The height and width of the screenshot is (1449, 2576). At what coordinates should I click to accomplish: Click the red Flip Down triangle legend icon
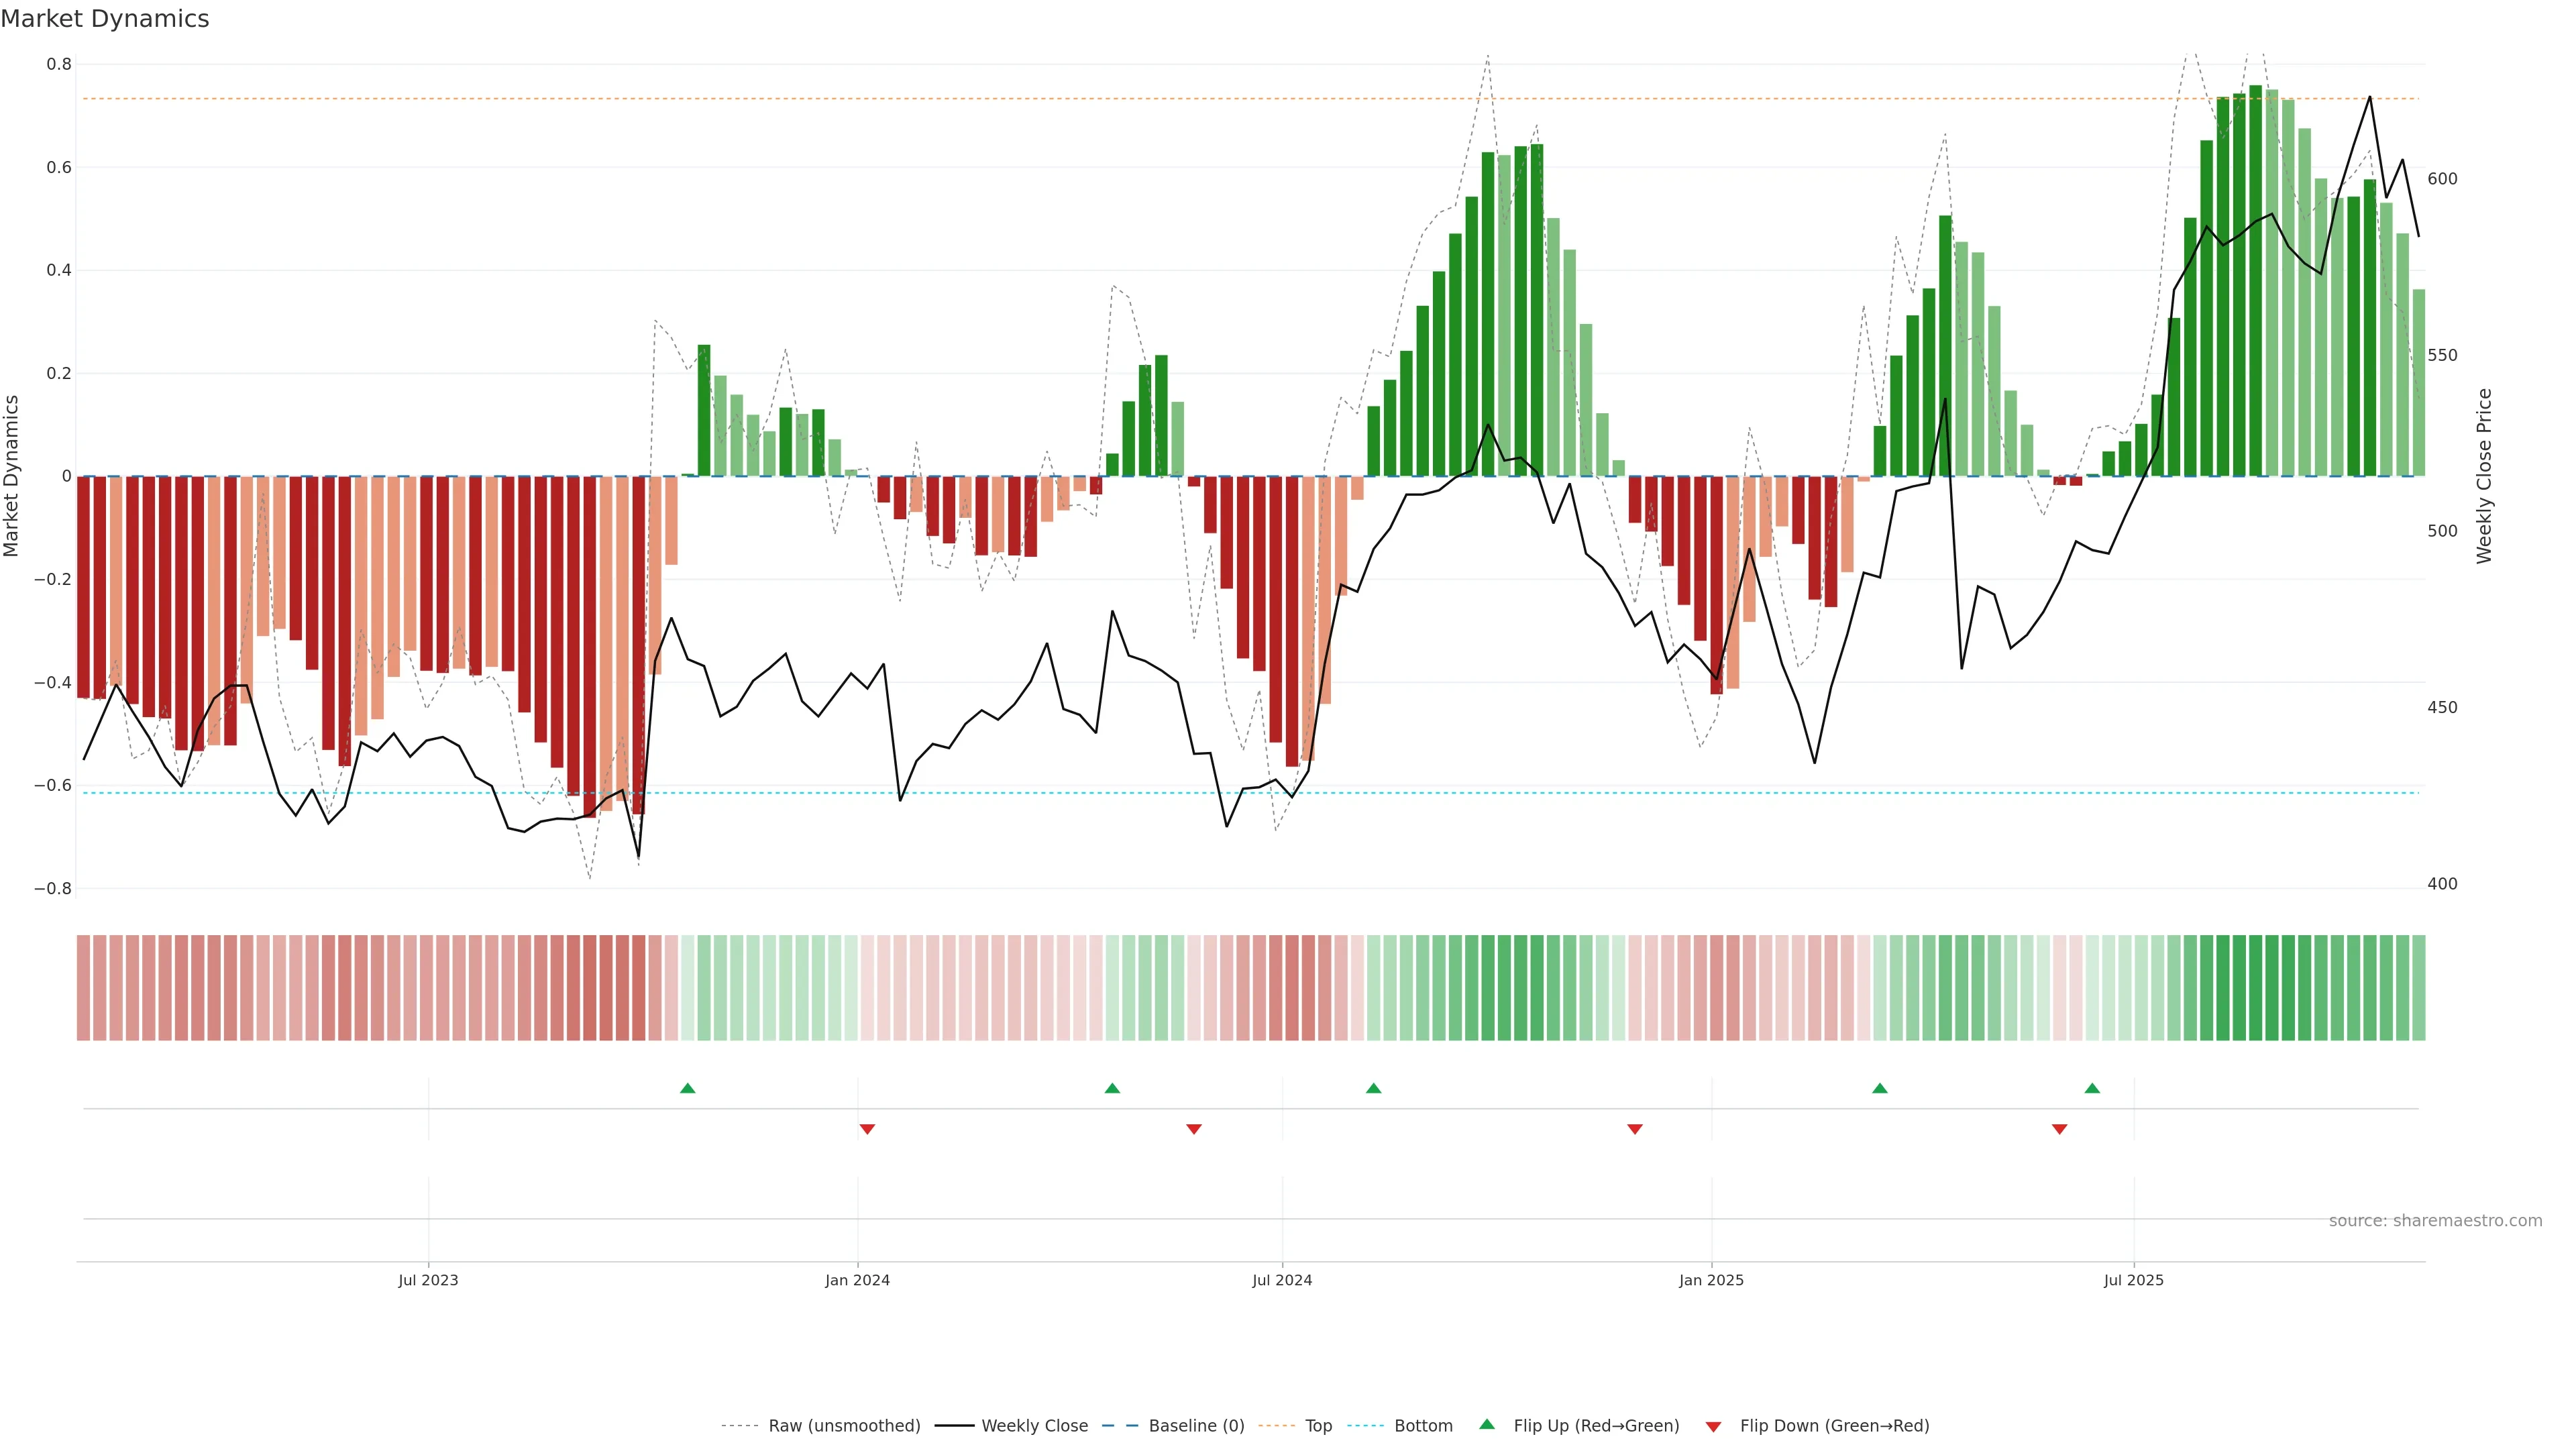coord(1713,1426)
